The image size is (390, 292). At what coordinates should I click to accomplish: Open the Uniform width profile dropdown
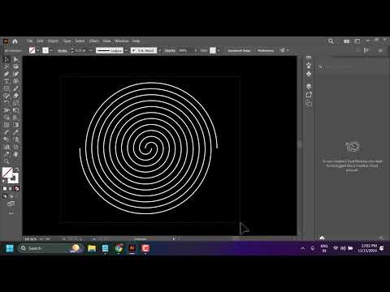coord(126,50)
